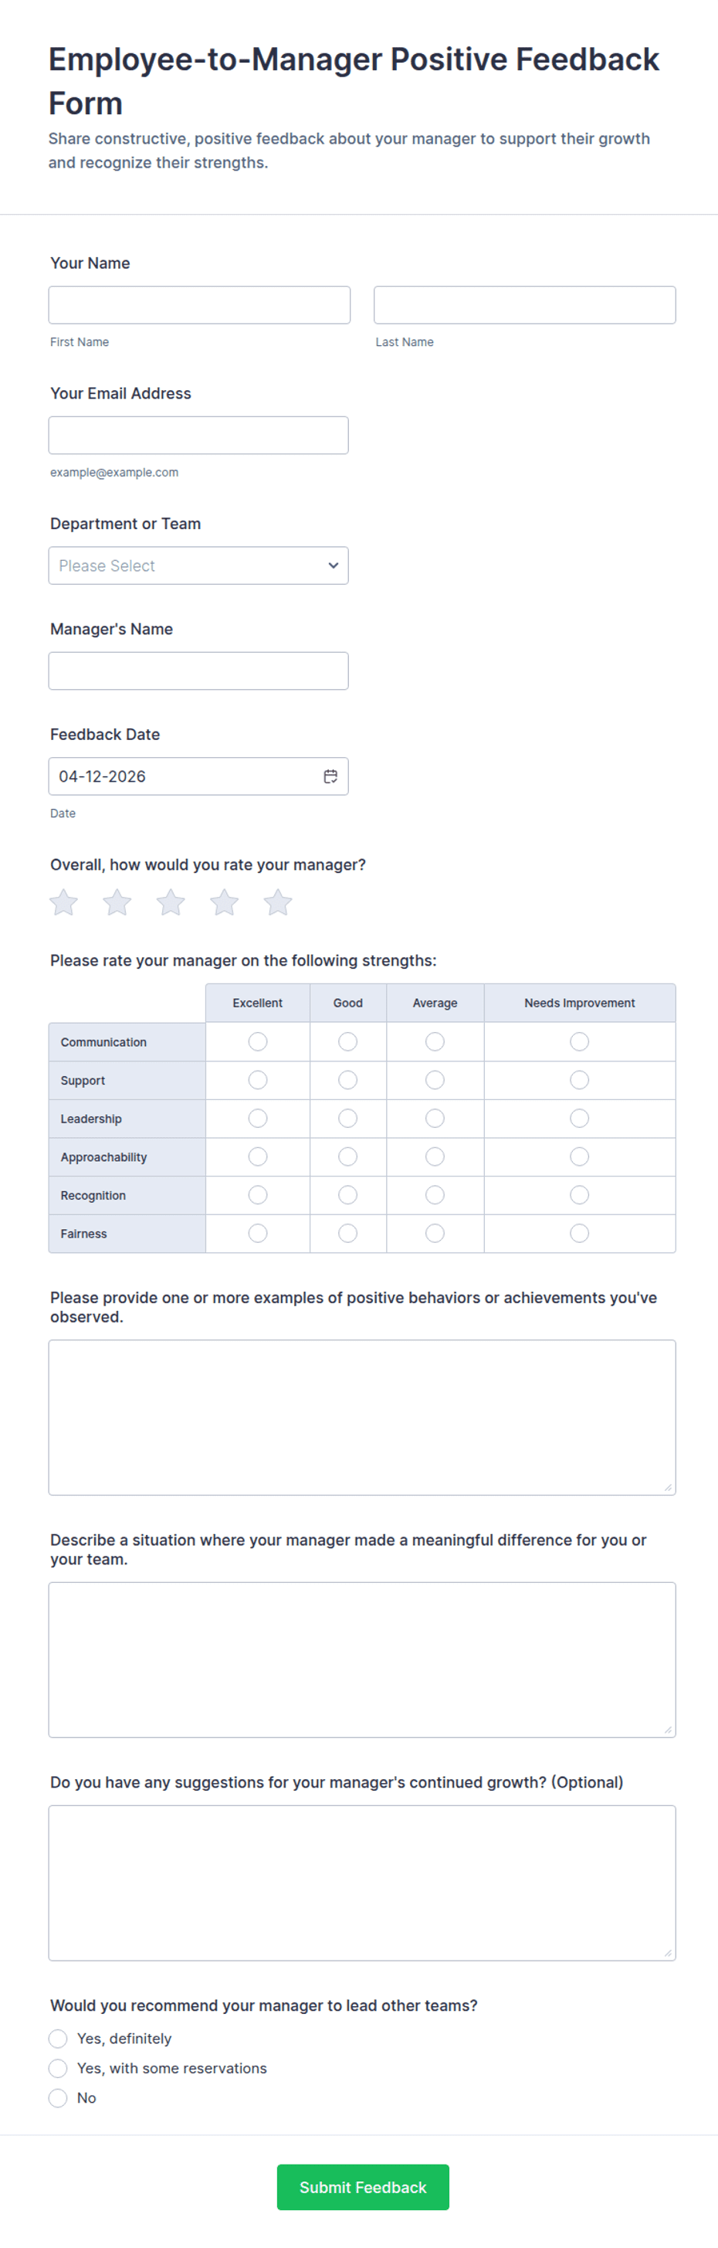Mark Support as Good
The image size is (718, 2248).
click(x=347, y=1079)
